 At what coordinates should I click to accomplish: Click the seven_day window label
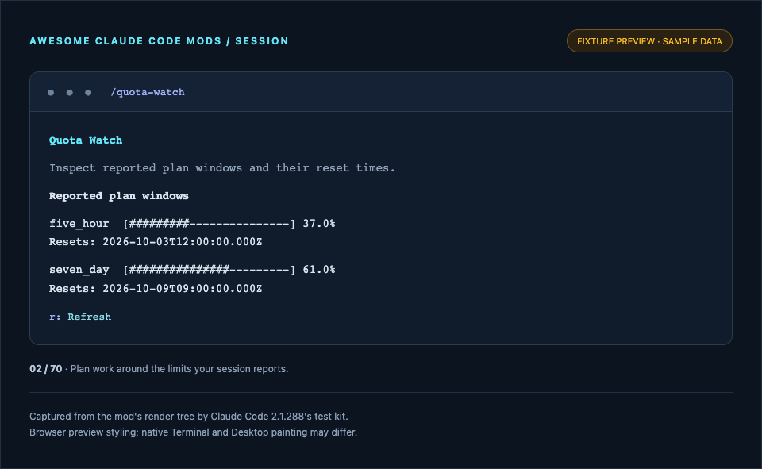(79, 270)
